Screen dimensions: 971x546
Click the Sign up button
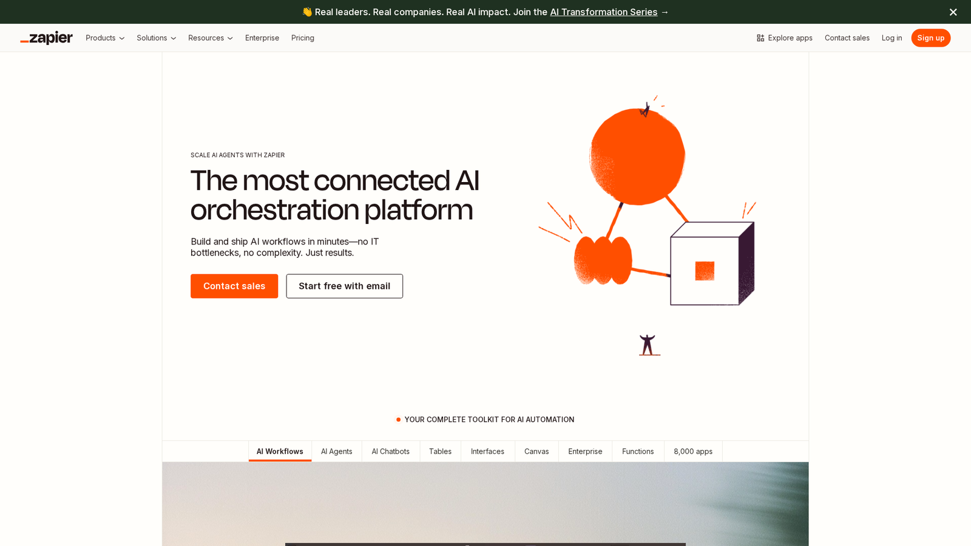click(930, 38)
